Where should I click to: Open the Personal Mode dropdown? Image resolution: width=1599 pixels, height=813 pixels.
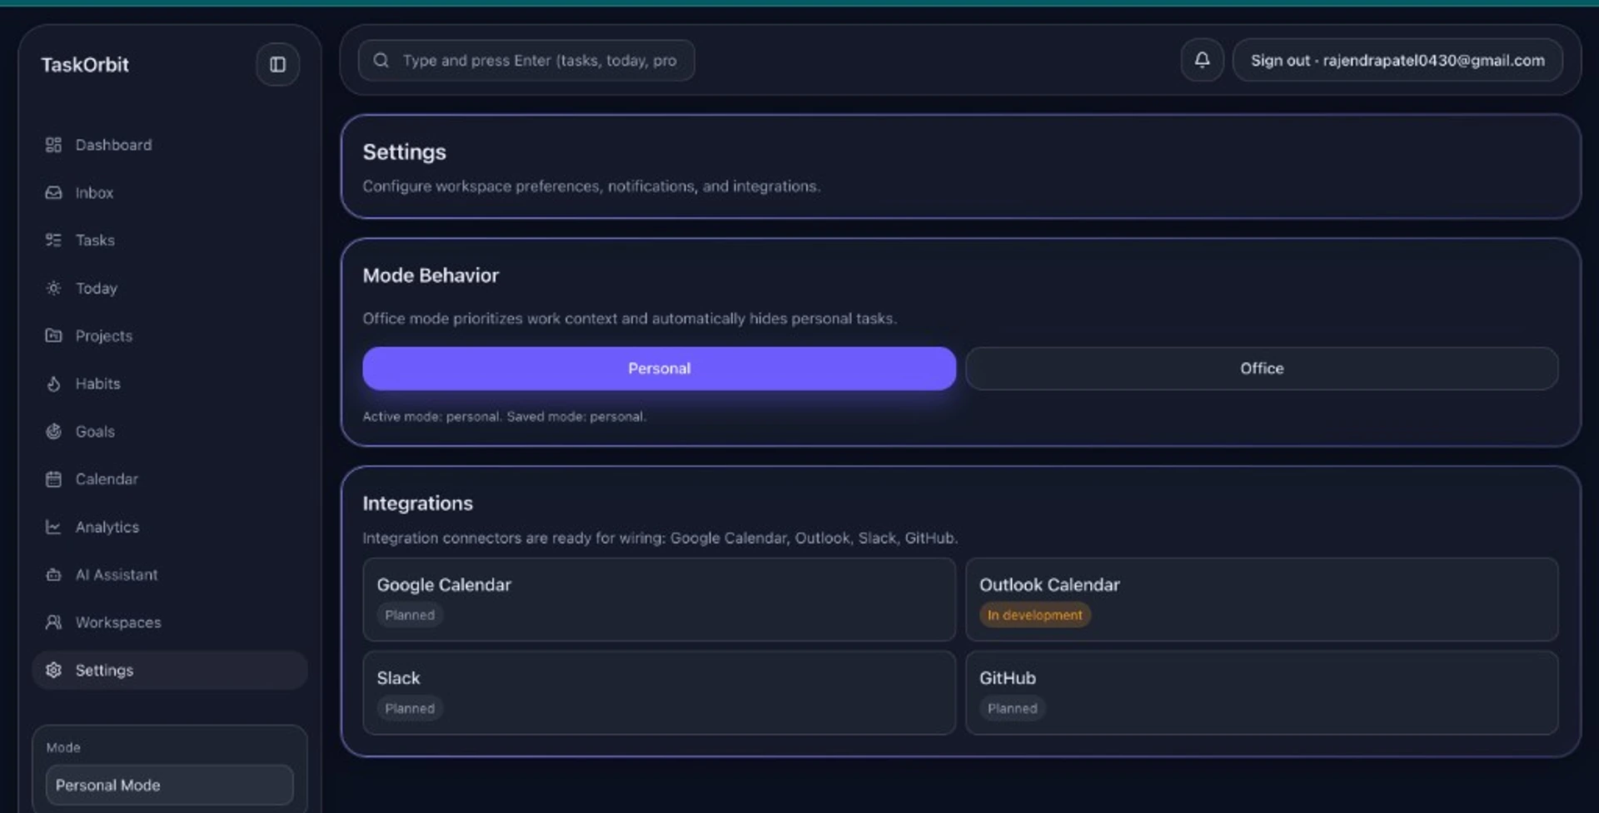(170, 785)
